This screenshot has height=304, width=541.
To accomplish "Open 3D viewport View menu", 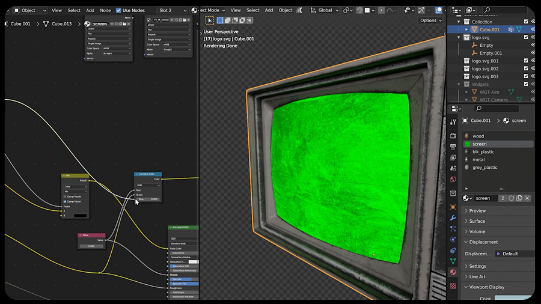I will pyautogui.click(x=236, y=10).
